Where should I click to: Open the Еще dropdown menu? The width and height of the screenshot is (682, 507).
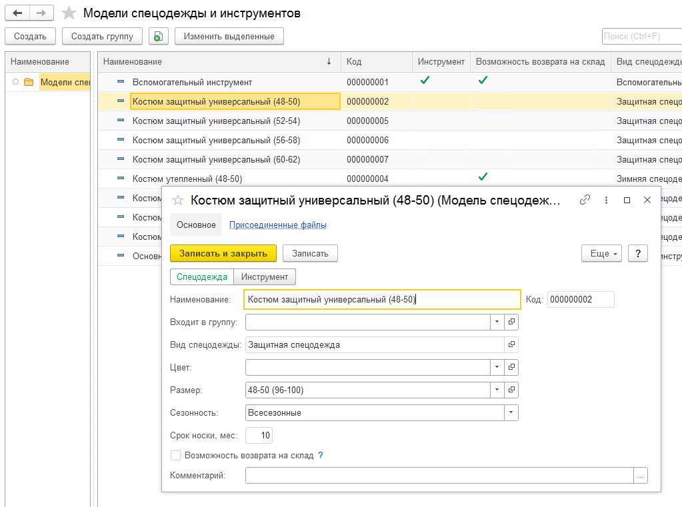(x=601, y=253)
